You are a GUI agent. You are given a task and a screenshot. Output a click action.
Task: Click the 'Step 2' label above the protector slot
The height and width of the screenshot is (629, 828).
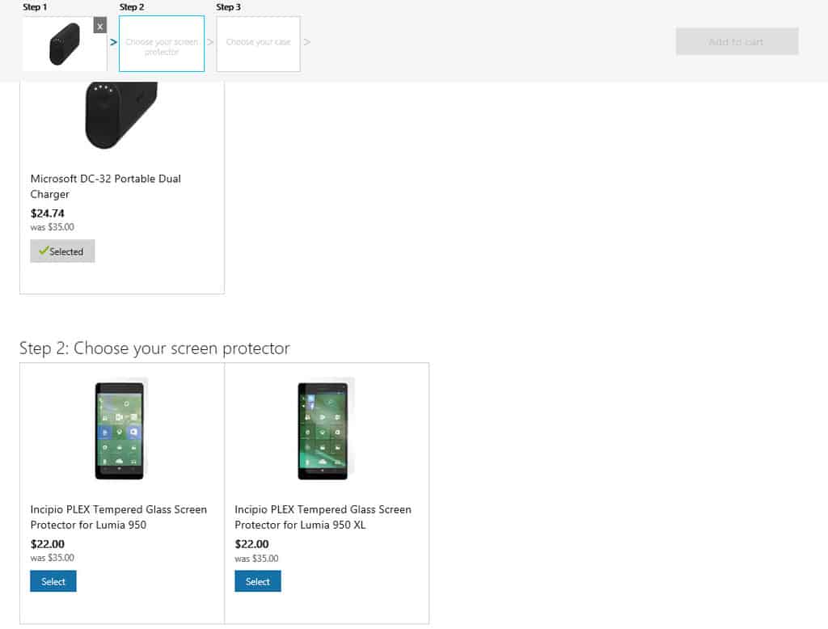[132, 6]
